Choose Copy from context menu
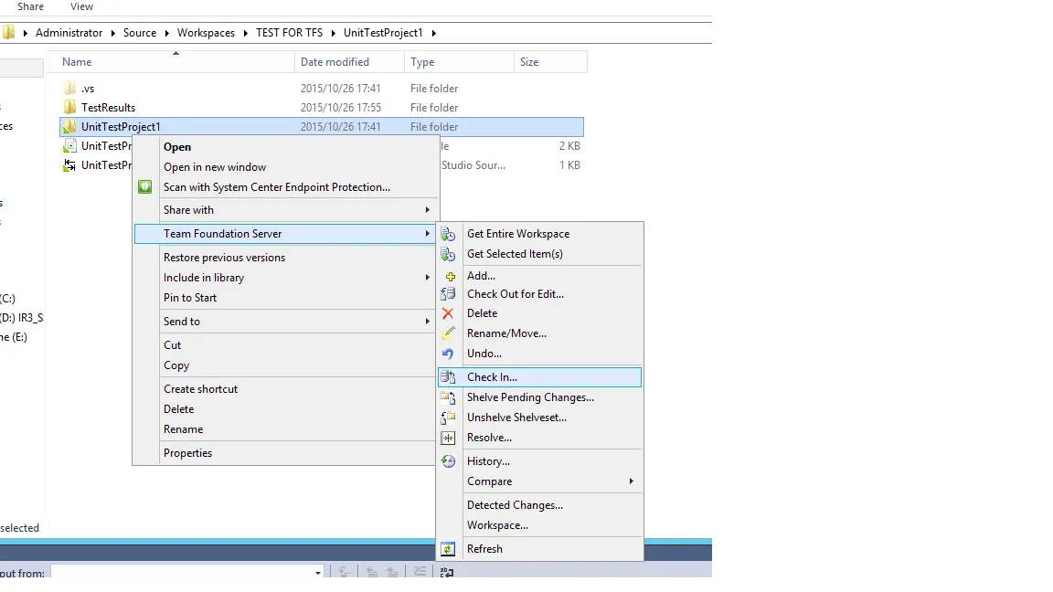Viewport: 1053px width, 592px height. click(176, 365)
